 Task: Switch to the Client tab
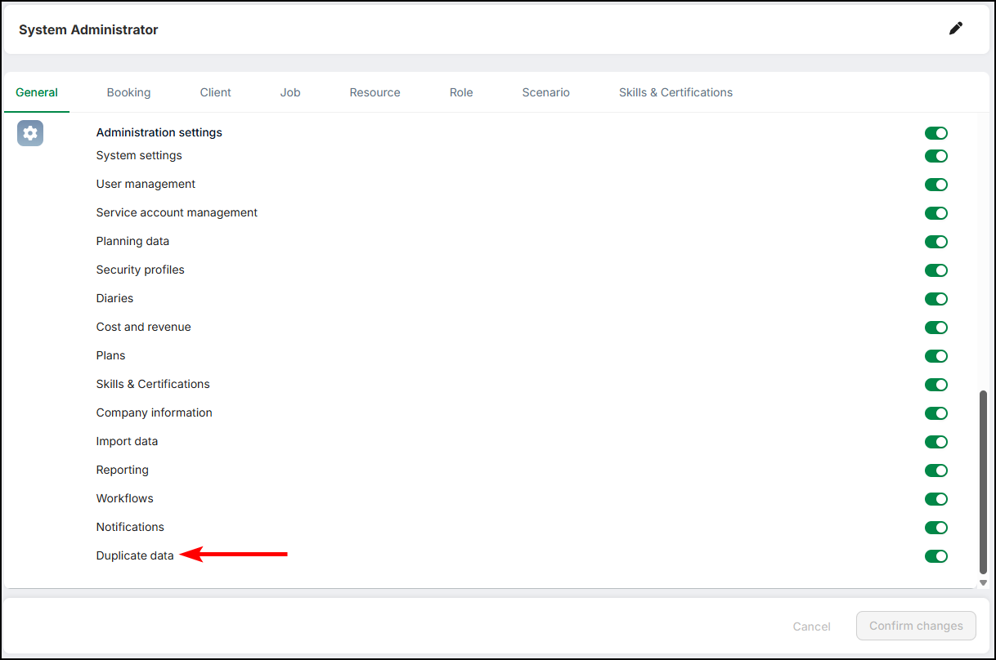215,92
